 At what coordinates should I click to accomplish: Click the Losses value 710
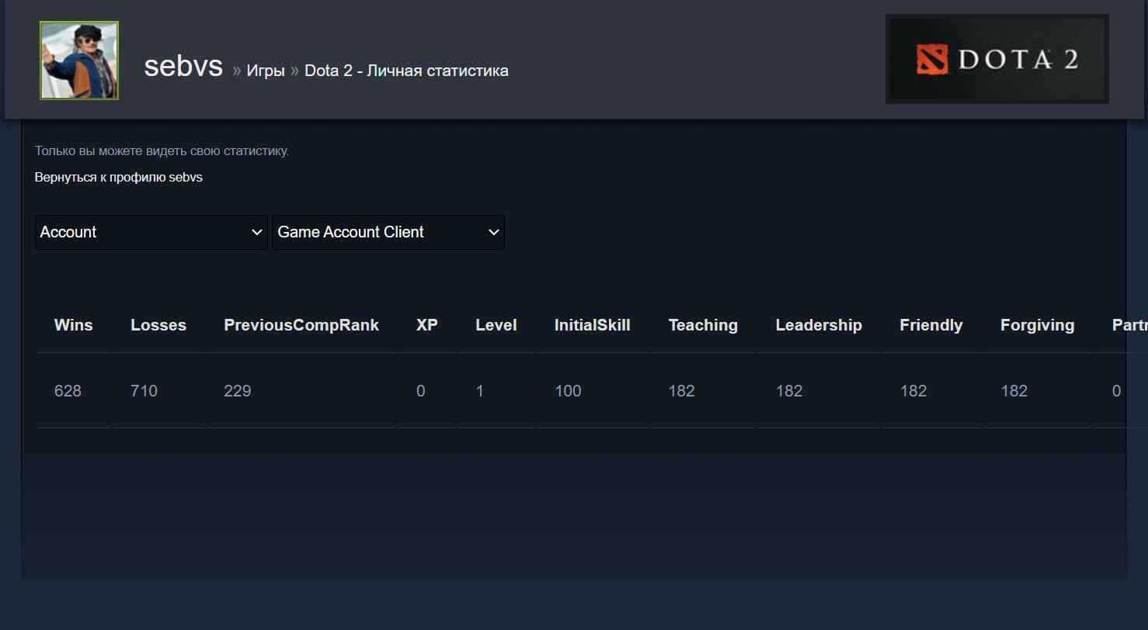click(144, 391)
